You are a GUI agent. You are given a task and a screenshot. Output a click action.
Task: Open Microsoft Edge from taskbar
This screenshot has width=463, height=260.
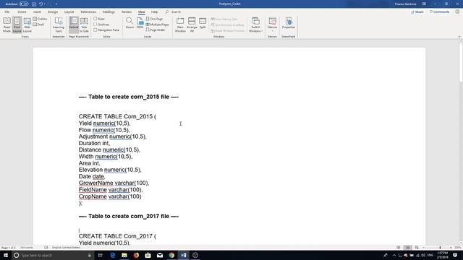click(x=113, y=255)
